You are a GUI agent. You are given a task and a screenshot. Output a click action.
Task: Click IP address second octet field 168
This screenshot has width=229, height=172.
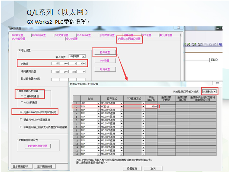[x=64, y=63]
